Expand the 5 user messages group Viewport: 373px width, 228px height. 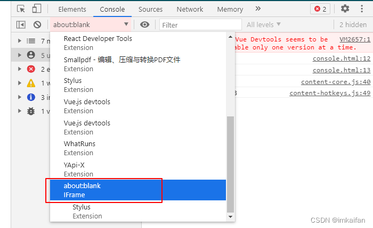click(20, 55)
